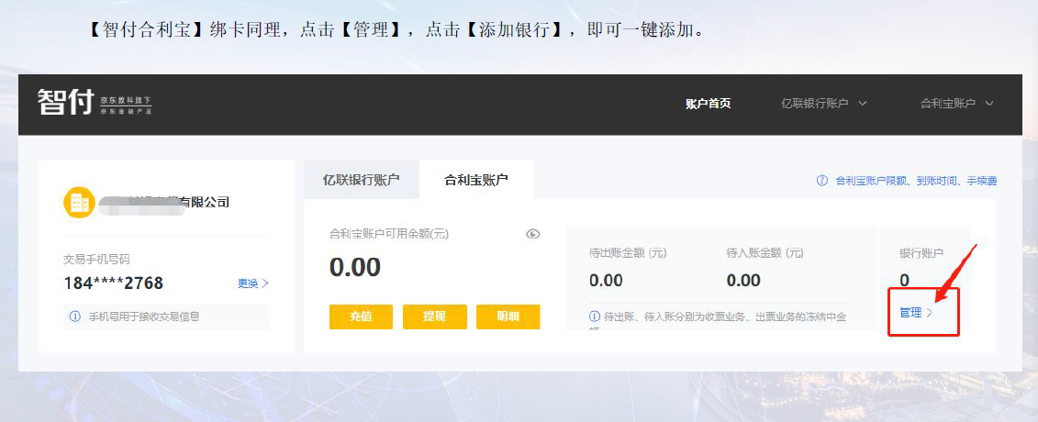Switch to the 亿联银行账户 tab
Screen dimensions: 1038x422
[x=361, y=180]
